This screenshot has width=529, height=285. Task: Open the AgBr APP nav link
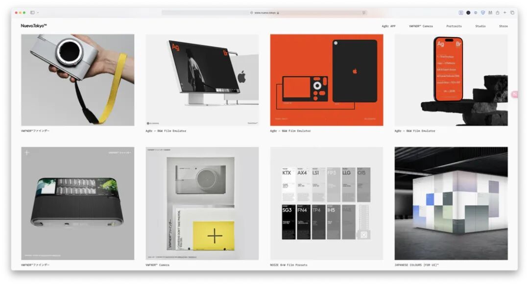[388, 26]
